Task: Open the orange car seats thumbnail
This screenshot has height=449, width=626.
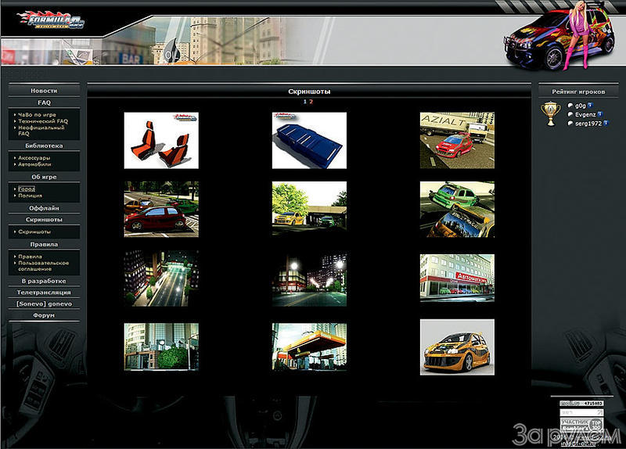Action: coord(161,140)
